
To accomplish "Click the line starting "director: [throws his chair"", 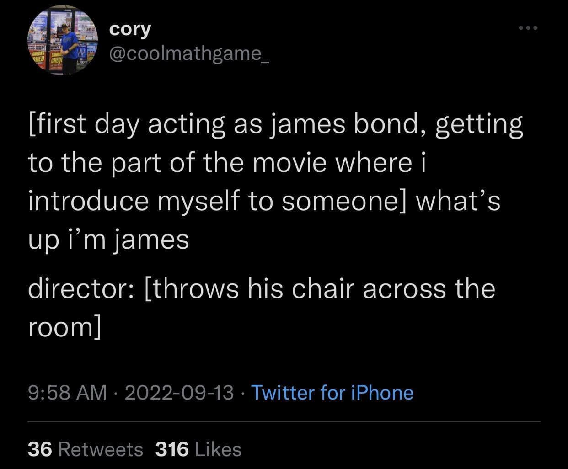I will [261, 289].
